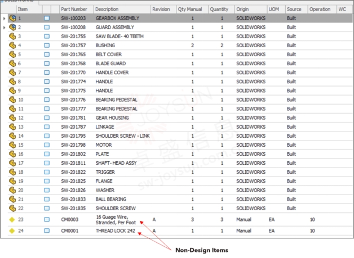Click the blue rectangle icon in SHOULDER SCREW - LINK row

(x=47, y=136)
